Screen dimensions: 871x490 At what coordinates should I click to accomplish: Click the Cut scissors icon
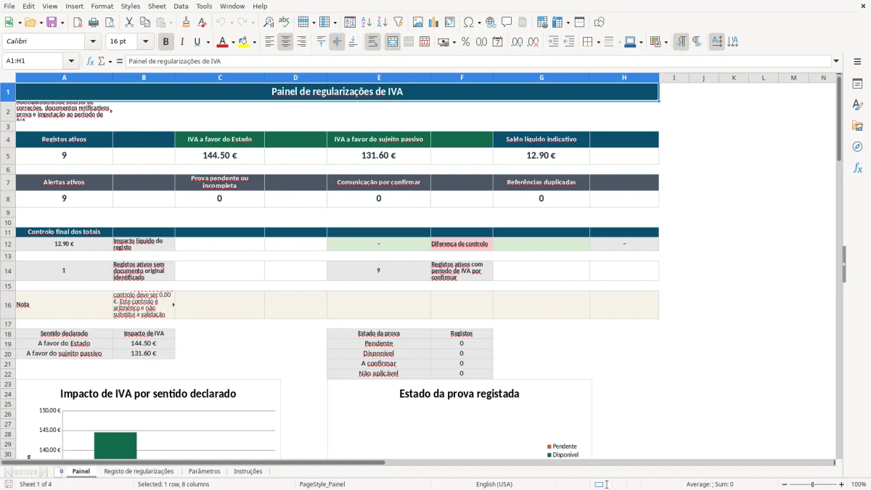129,23
